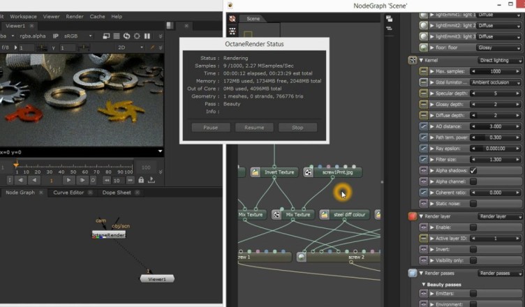Click the export flipbook icon by the timeline

[151, 180]
